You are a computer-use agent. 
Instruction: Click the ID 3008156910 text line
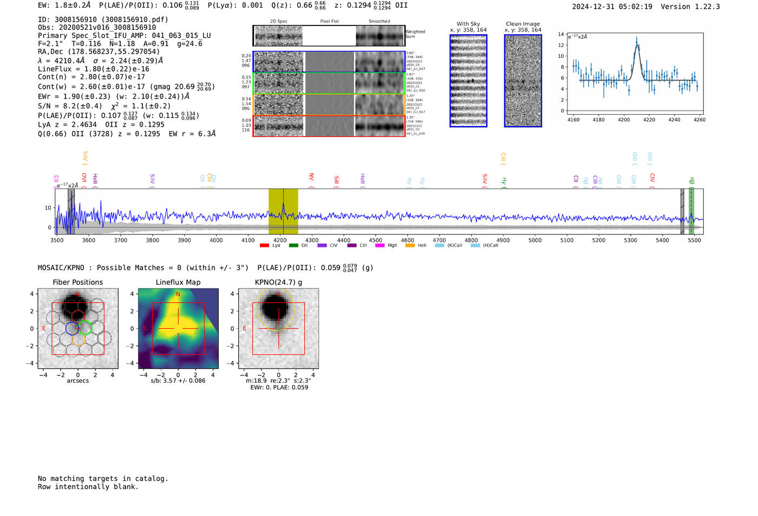pos(103,19)
